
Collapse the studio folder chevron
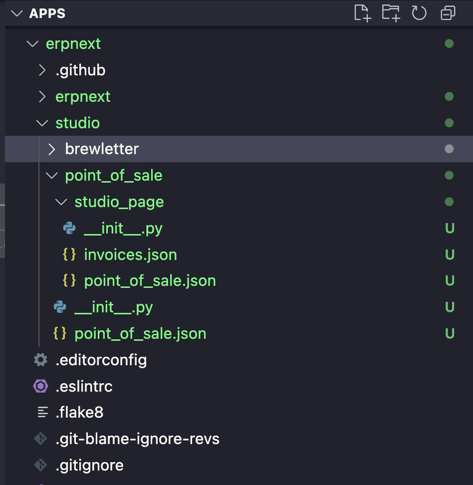[x=42, y=123]
